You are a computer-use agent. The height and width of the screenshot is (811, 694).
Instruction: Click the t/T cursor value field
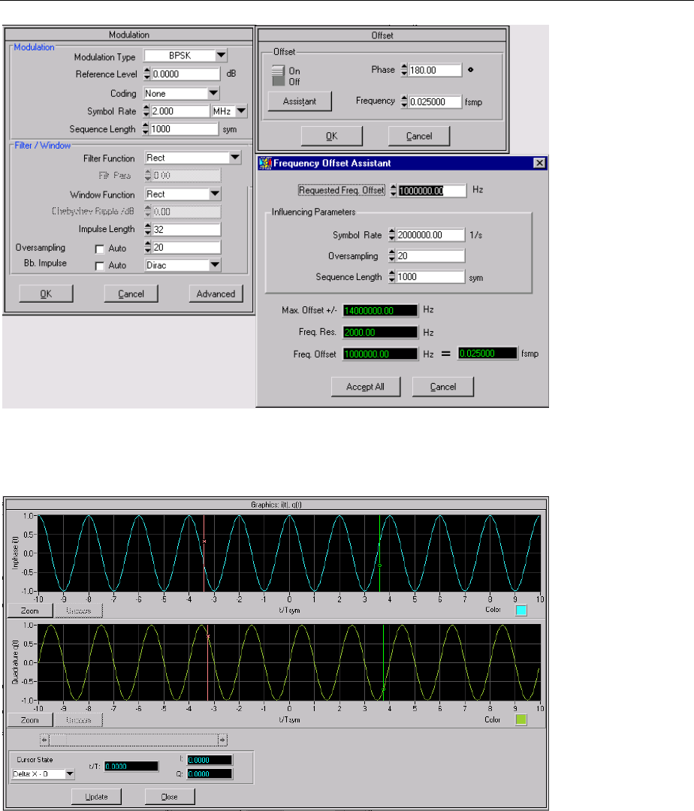[131, 767]
